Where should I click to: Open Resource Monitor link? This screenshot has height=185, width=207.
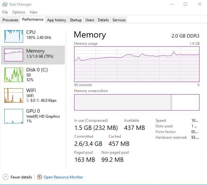coord(63,177)
